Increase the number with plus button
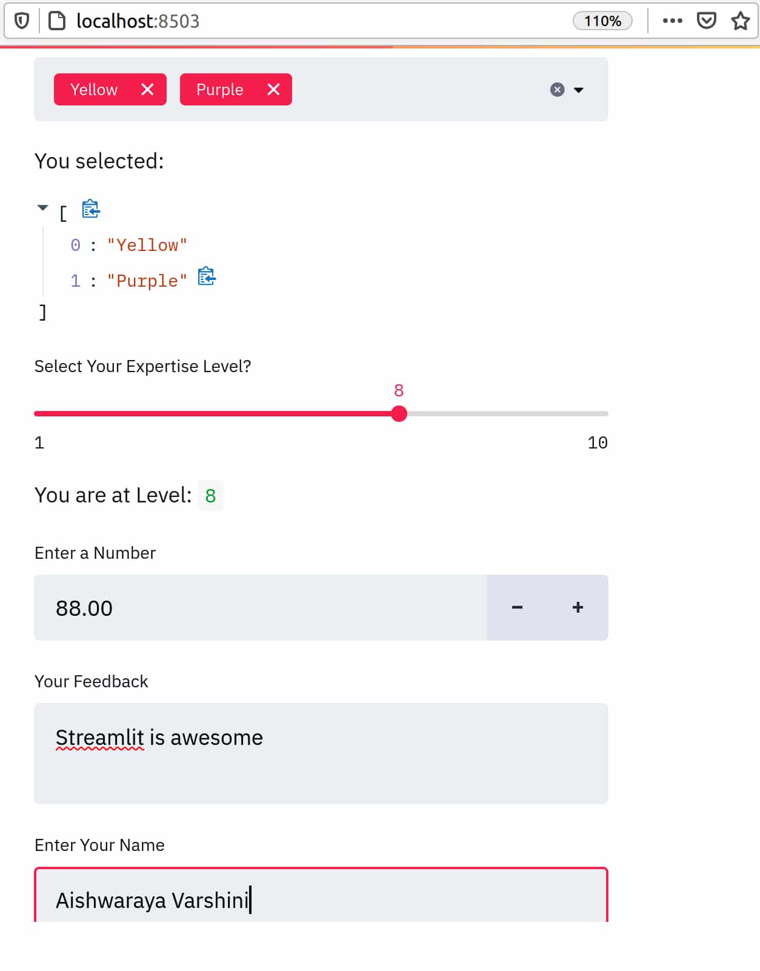Image resolution: width=760 pixels, height=971 pixels. [x=578, y=607]
